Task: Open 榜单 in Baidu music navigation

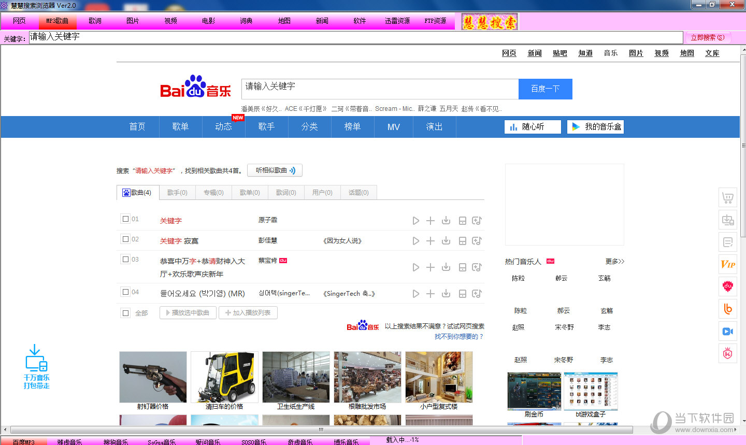Action: 353,126
